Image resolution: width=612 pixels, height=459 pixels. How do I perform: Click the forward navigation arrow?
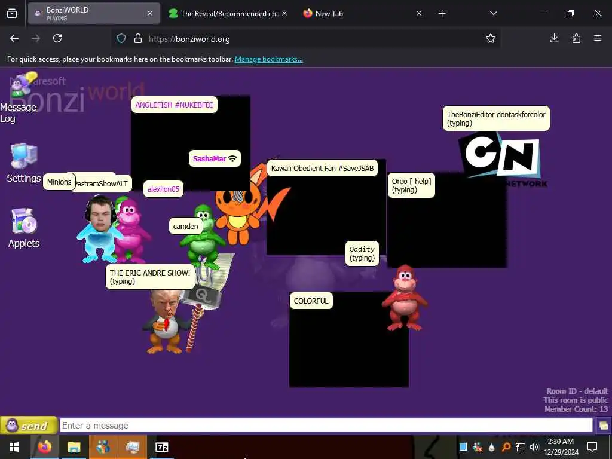point(36,38)
